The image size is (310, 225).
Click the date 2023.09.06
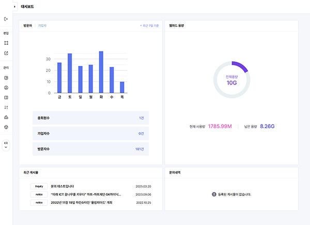(x=143, y=195)
